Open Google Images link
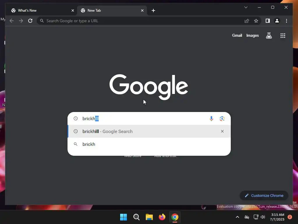 pos(252,35)
